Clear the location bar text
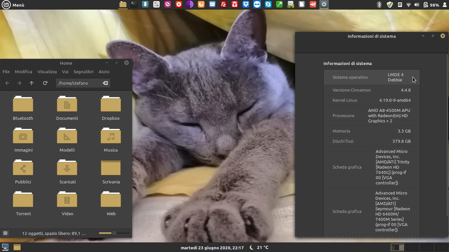 (x=105, y=83)
